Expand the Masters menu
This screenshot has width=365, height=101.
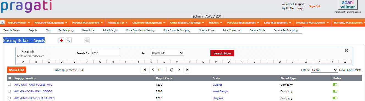click(x=215, y=22)
